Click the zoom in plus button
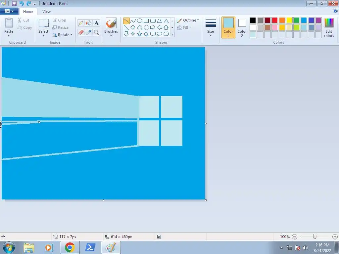The height and width of the screenshot is (254, 339). coord(335,237)
